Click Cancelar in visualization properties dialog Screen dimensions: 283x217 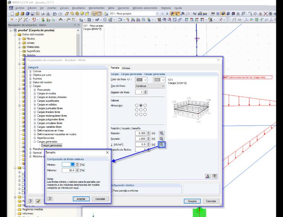coord(211,201)
